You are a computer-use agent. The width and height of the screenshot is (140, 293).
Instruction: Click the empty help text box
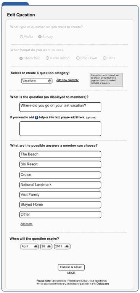click(x=60, y=129)
